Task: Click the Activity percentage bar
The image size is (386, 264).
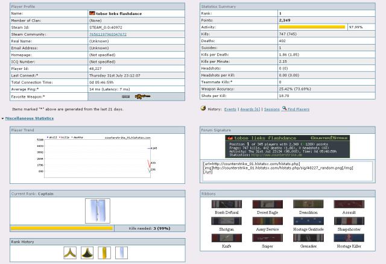Action: [x=312, y=27]
